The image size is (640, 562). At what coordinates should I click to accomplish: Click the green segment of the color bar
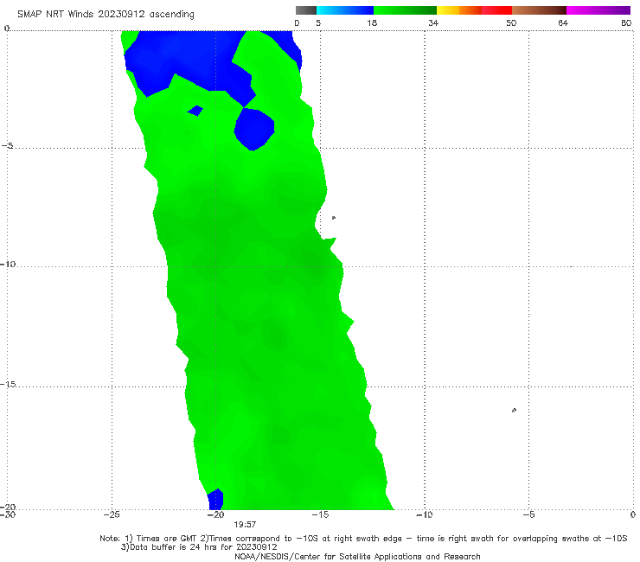tap(405, 10)
